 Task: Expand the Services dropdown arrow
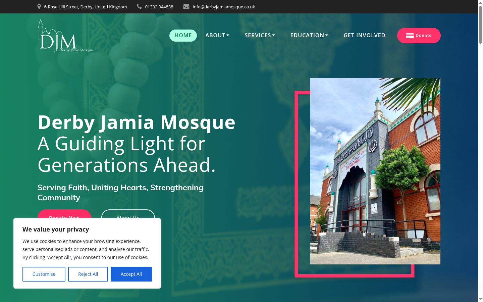pos(273,35)
